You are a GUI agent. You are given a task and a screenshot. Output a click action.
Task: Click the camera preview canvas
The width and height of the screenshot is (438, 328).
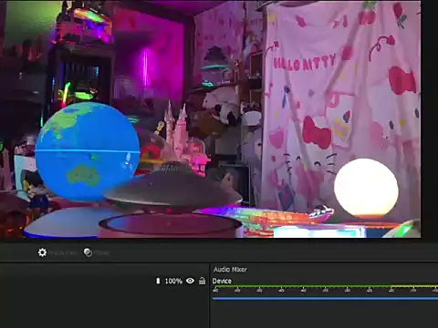point(211,119)
